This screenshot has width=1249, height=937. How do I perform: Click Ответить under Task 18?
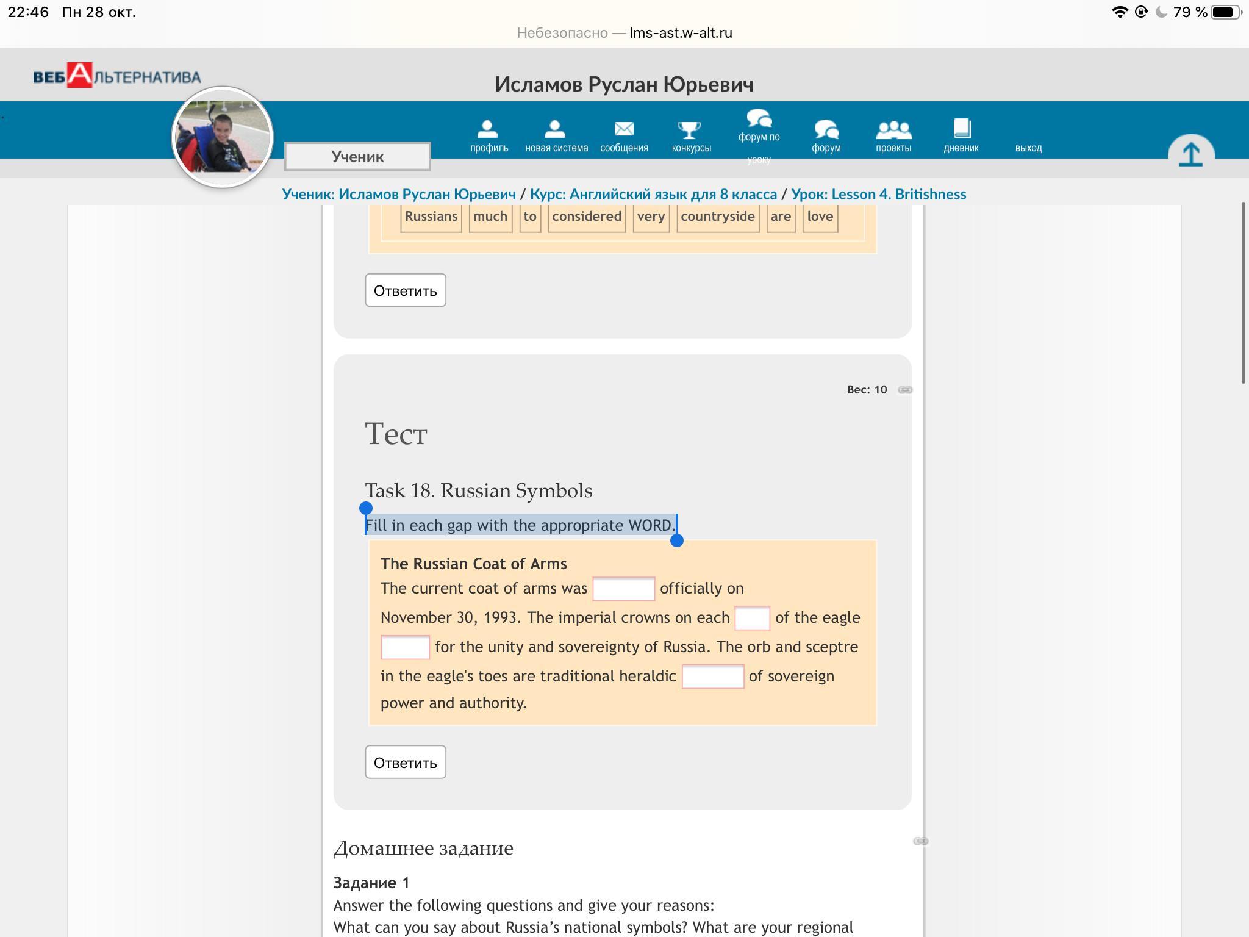[406, 763]
